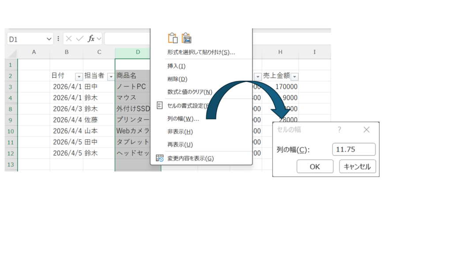
Task: Click the formula bar cancel X icon
Action: pyautogui.click(x=69, y=39)
